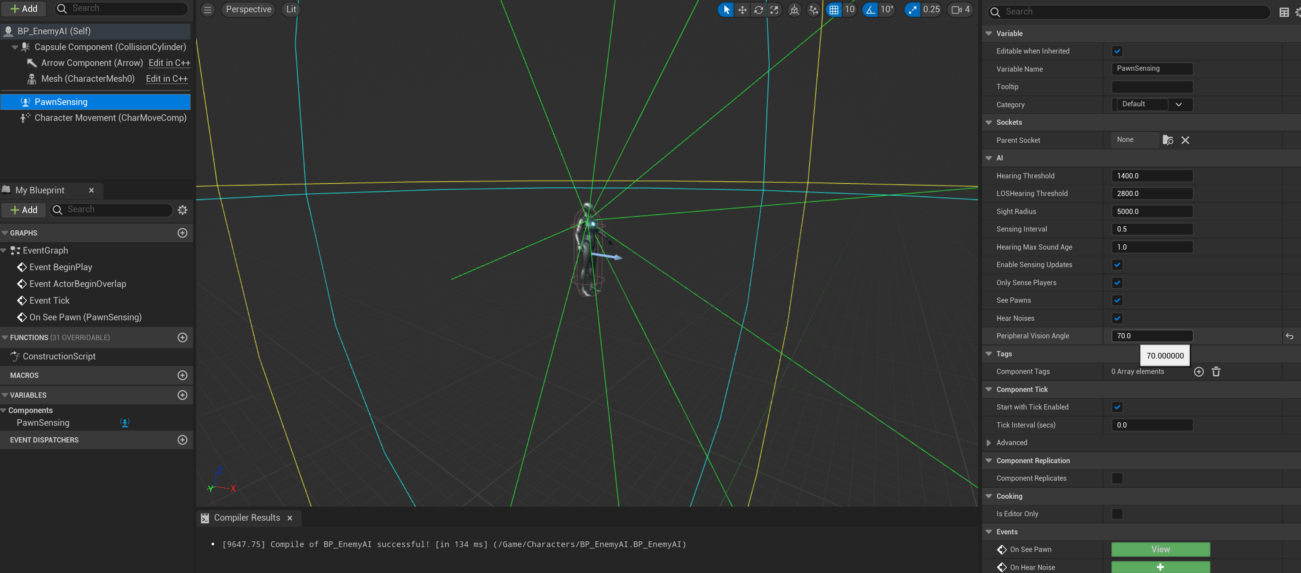Uncheck Only Sense Players
This screenshot has height=573, width=1301.
tap(1117, 283)
